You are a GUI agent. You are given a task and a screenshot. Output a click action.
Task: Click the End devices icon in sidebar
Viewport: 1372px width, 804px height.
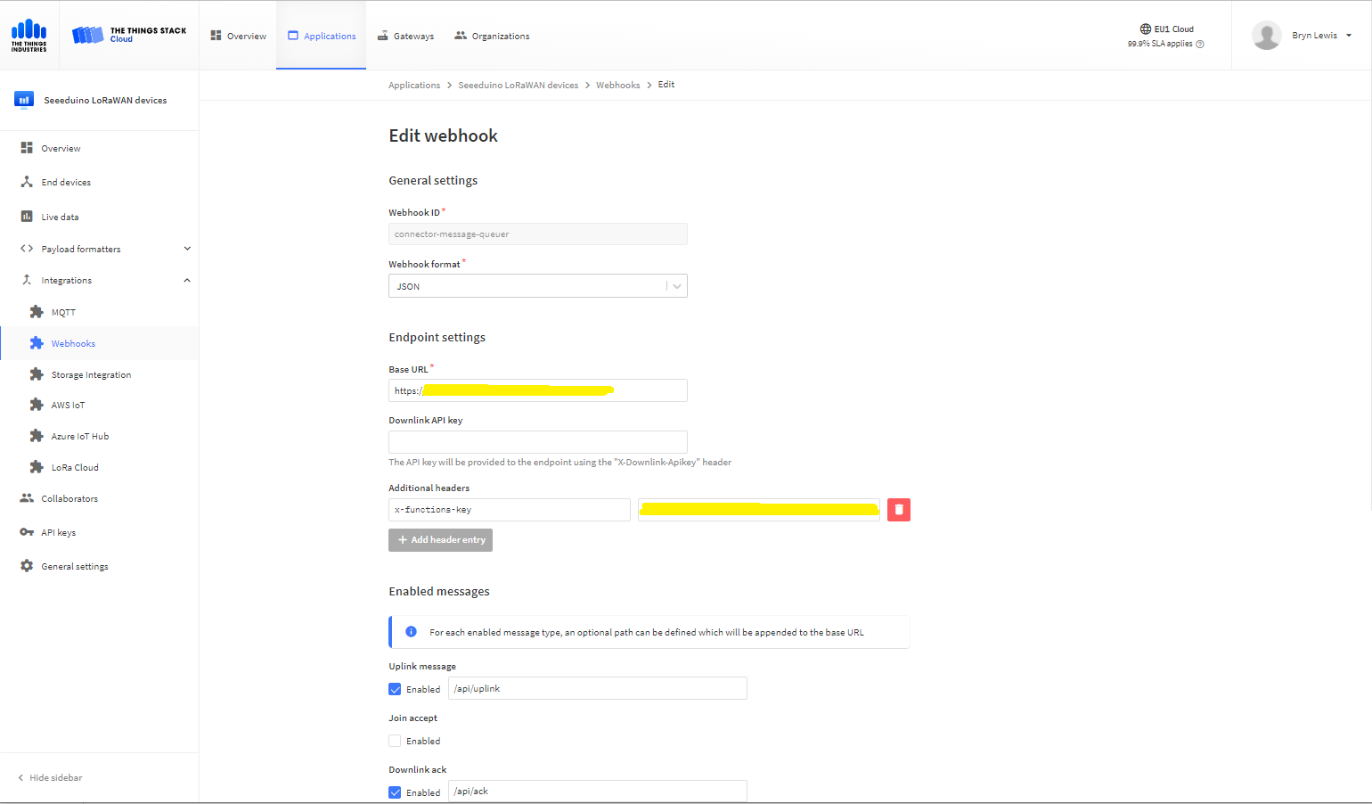point(27,182)
